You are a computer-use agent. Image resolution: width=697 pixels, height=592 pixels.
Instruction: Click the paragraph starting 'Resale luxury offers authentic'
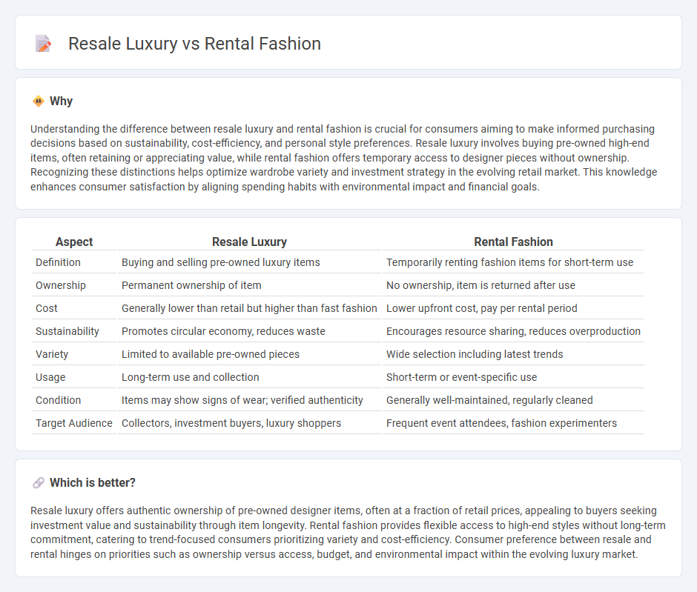(x=348, y=533)
